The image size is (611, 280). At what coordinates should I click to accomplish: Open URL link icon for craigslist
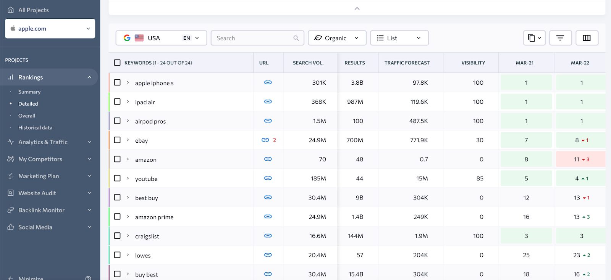click(x=268, y=236)
